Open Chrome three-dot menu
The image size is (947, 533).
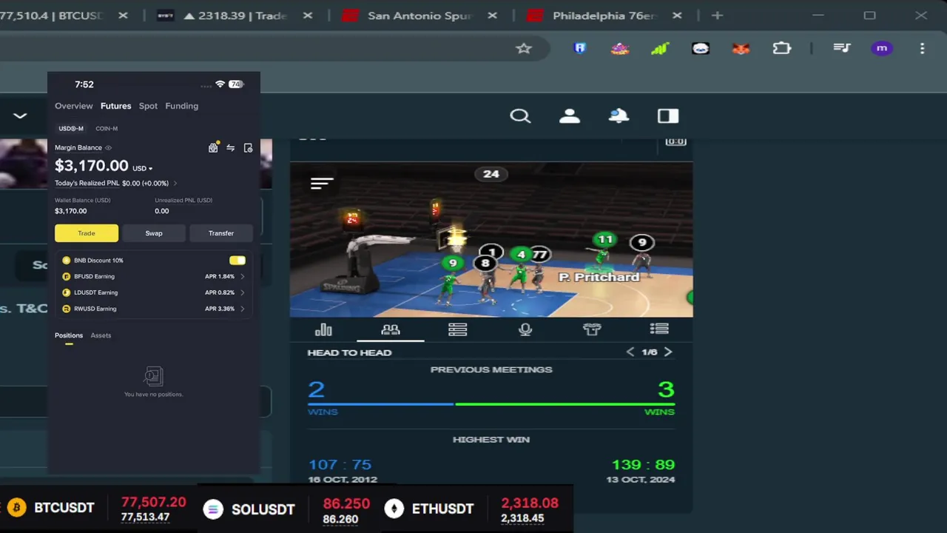[922, 49]
